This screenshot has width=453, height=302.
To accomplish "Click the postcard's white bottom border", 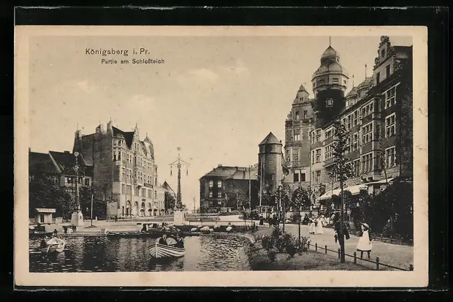I will click(x=219, y=279).
